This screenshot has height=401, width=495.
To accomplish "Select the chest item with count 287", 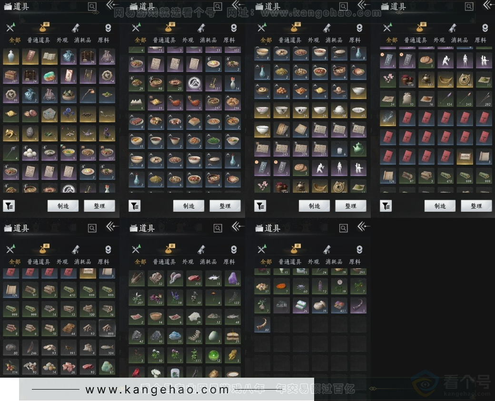I will point(11,76).
